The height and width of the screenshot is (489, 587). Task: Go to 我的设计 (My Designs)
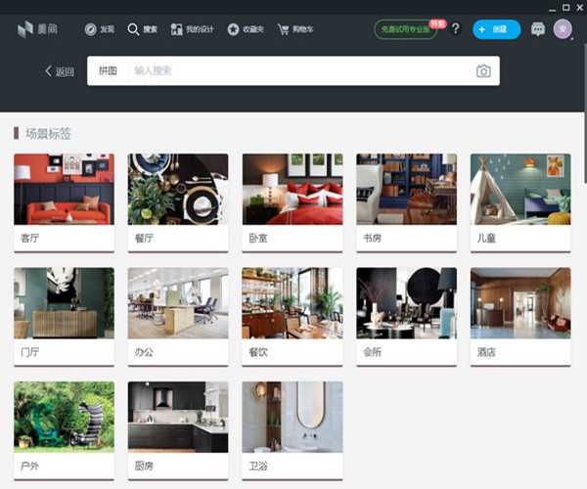click(191, 29)
